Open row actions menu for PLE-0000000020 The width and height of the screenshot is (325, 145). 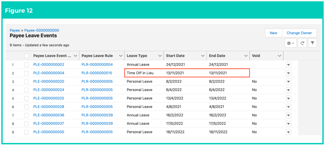click(288, 81)
